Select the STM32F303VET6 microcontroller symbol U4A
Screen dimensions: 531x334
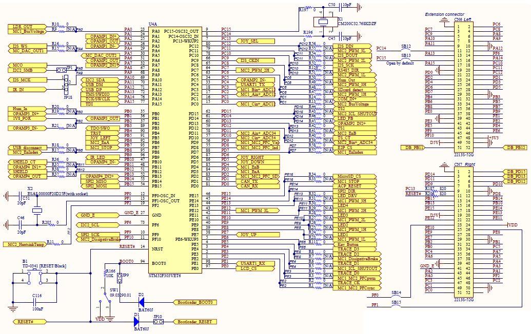pos(174,149)
